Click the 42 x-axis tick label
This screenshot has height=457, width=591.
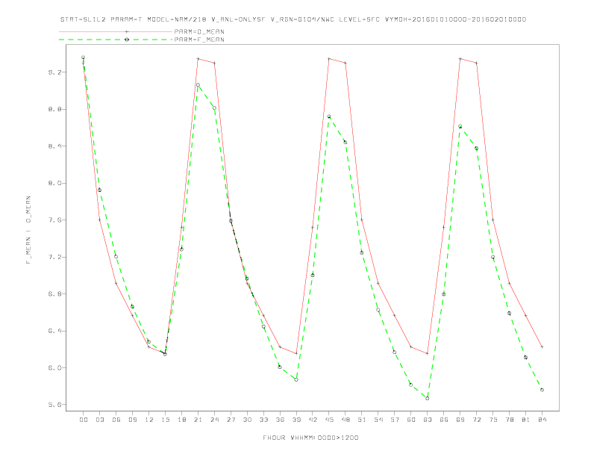[x=313, y=420]
